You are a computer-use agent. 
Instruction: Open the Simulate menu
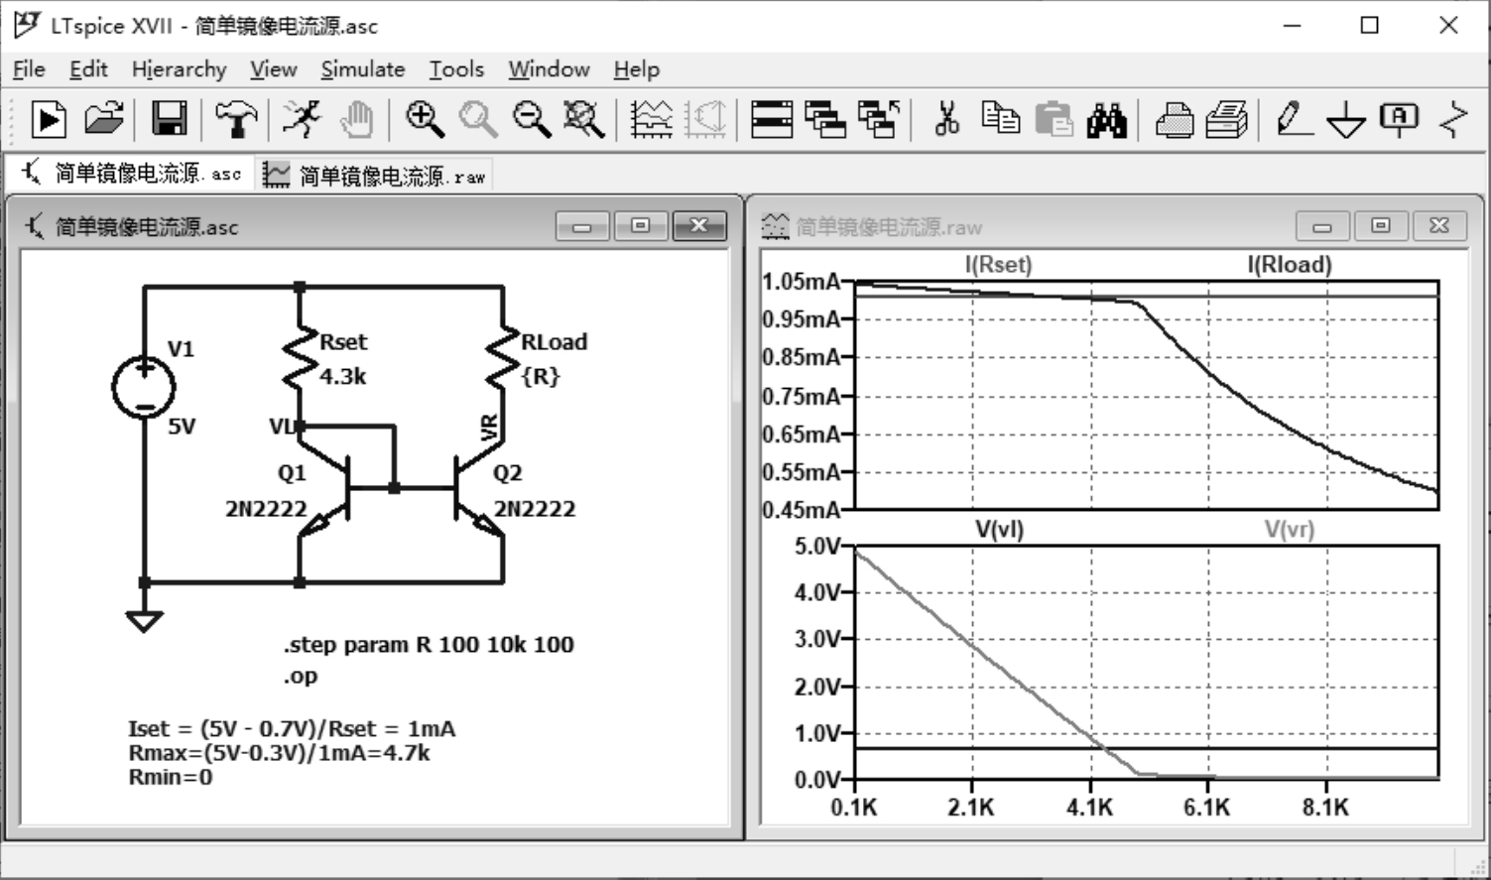(x=363, y=69)
